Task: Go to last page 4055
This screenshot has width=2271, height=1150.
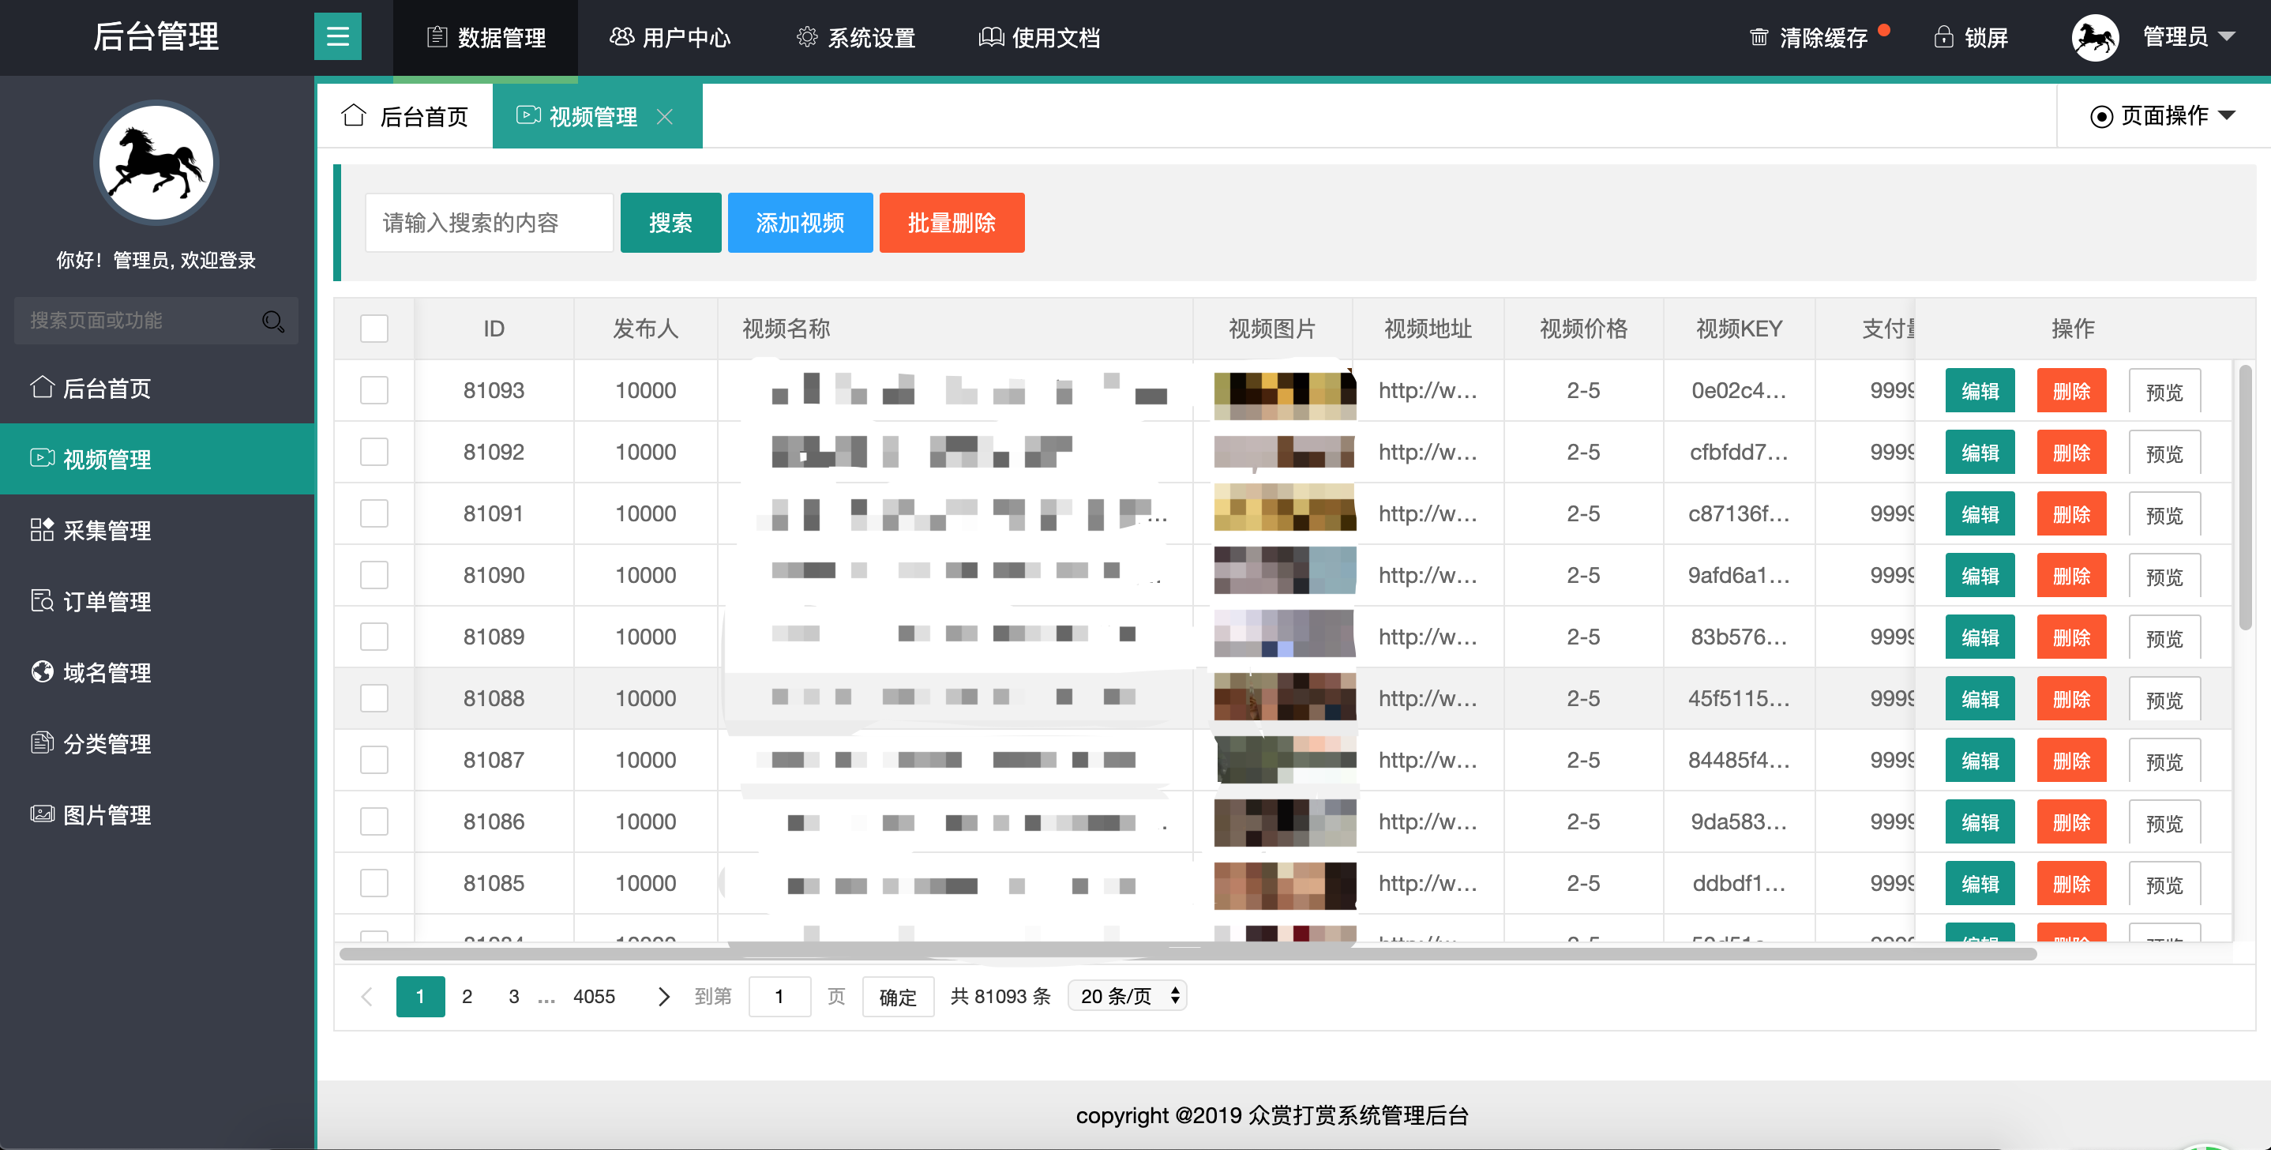Action: pyautogui.click(x=594, y=997)
